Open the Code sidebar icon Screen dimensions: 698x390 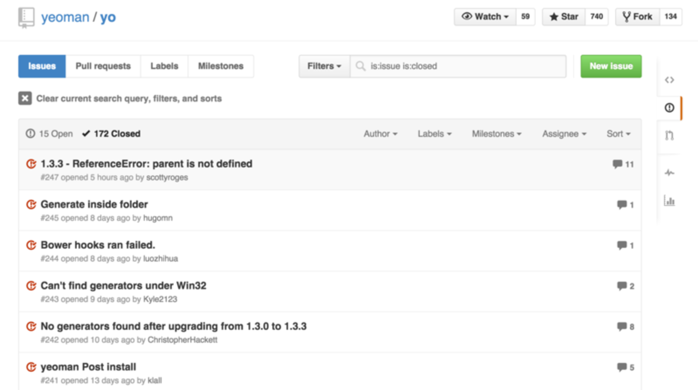pos(669,80)
